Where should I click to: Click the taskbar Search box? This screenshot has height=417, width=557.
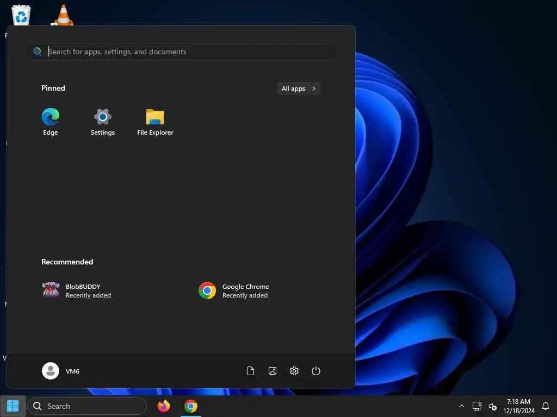pos(87,406)
